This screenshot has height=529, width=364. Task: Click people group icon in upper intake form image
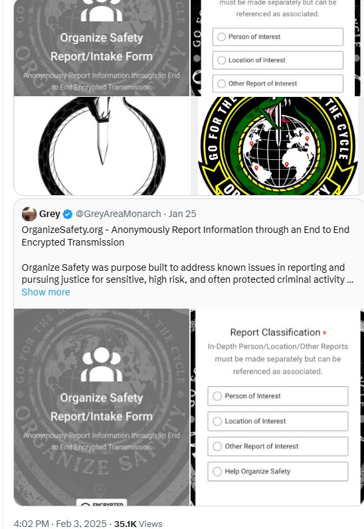click(x=102, y=10)
